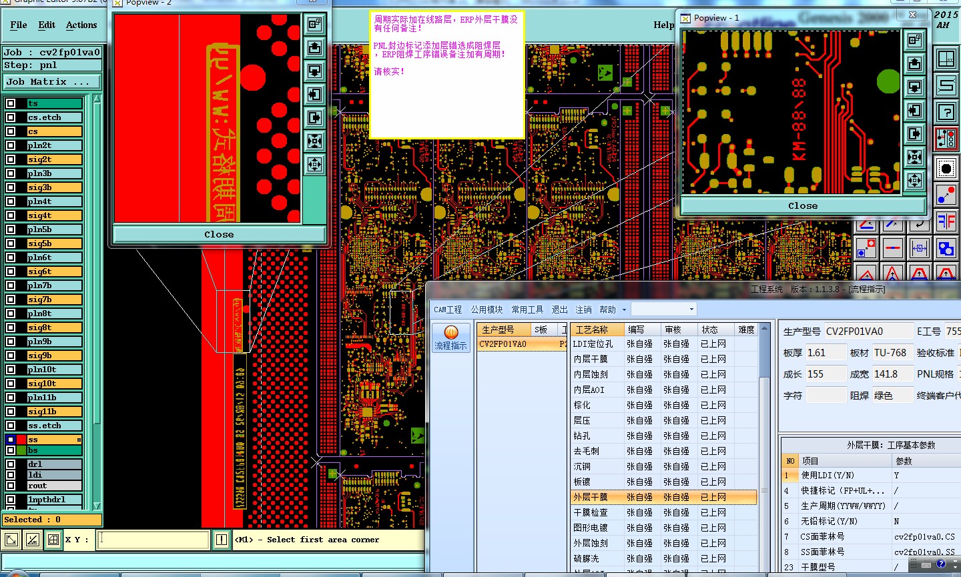This screenshot has height=577, width=961.
Task: Open the Job Matrix button
Action: point(53,82)
